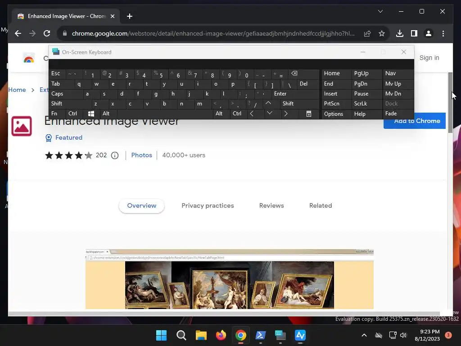Go back with Chrome's back arrow
This screenshot has width=461, height=346.
click(x=18, y=33)
